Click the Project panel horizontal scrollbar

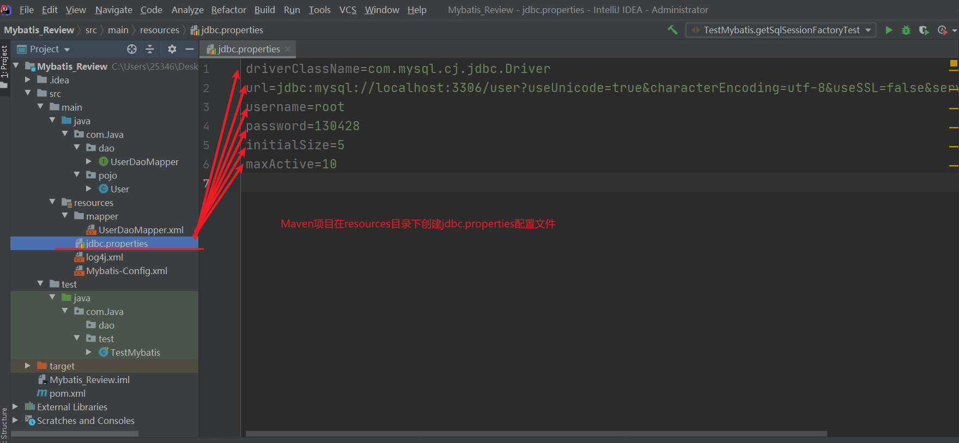point(75,434)
